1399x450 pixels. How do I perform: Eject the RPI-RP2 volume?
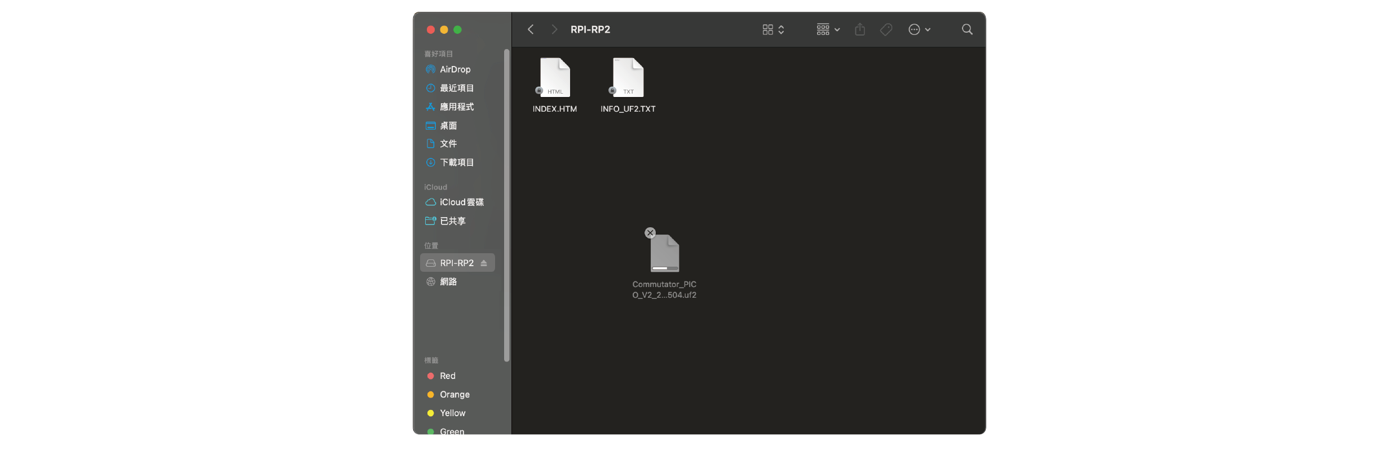[484, 263]
